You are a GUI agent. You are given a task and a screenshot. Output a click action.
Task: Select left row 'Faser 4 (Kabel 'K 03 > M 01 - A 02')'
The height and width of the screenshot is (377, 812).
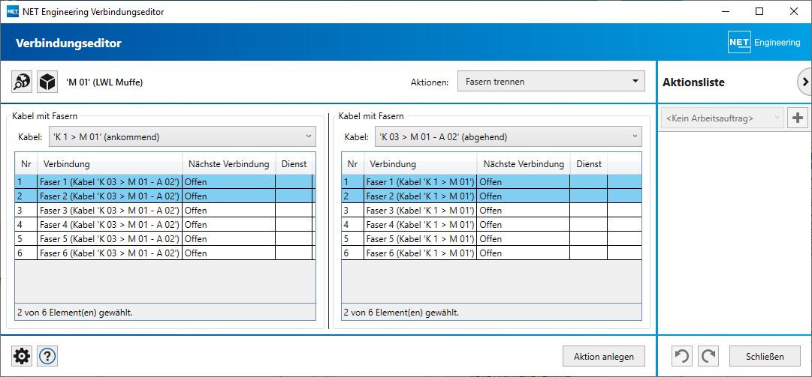(x=165, y=225)
